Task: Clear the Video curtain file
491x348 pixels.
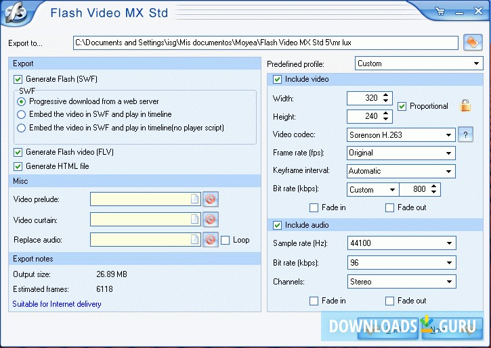Action: 211,220
